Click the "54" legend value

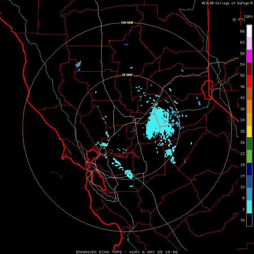pyautogui.click(x=242, y=64)
